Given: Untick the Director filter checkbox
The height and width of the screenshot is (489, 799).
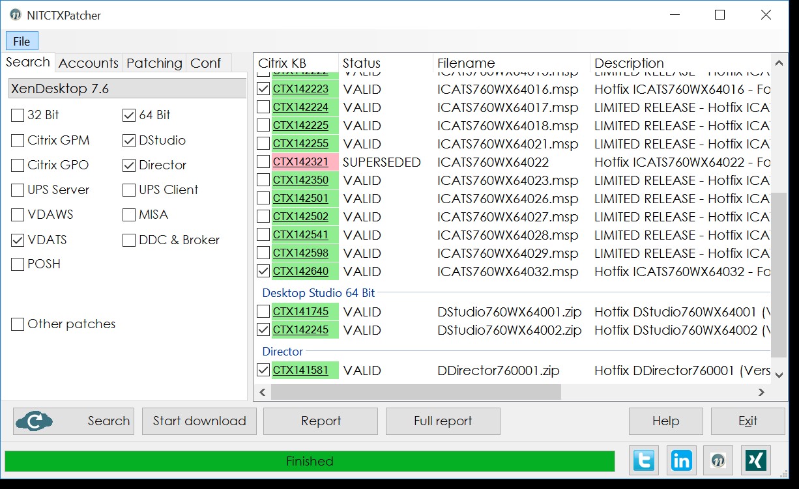Looking at the screenshot, I should coord(129,165).
